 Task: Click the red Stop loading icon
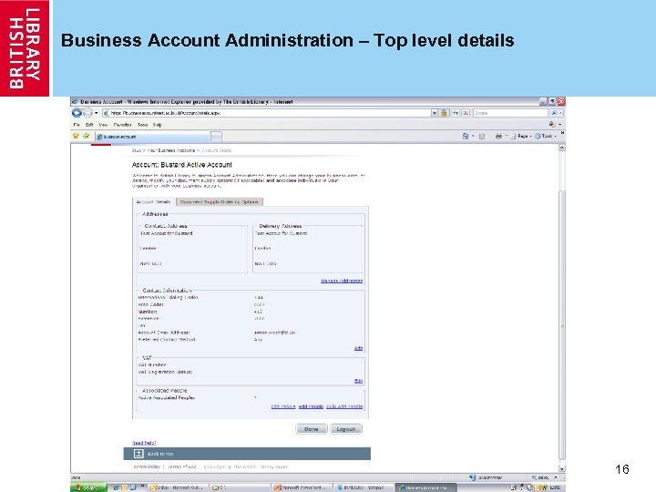click(466, 113)
